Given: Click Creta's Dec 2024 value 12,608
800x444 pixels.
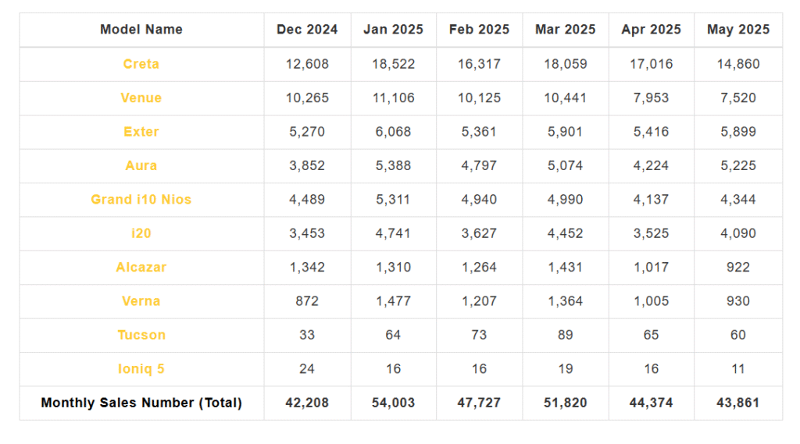Looking at the screenshot, I should [307, 64].
